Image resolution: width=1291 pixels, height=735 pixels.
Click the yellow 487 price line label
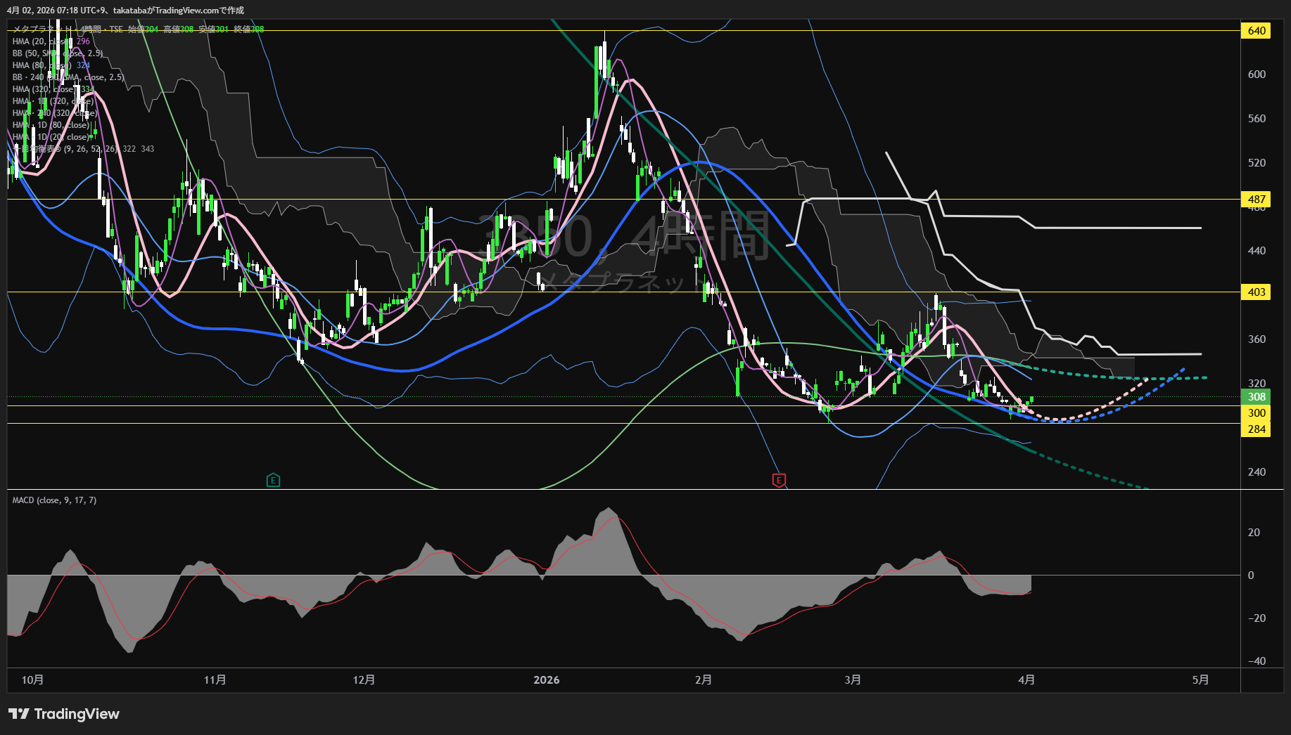tap(1256, 200)
